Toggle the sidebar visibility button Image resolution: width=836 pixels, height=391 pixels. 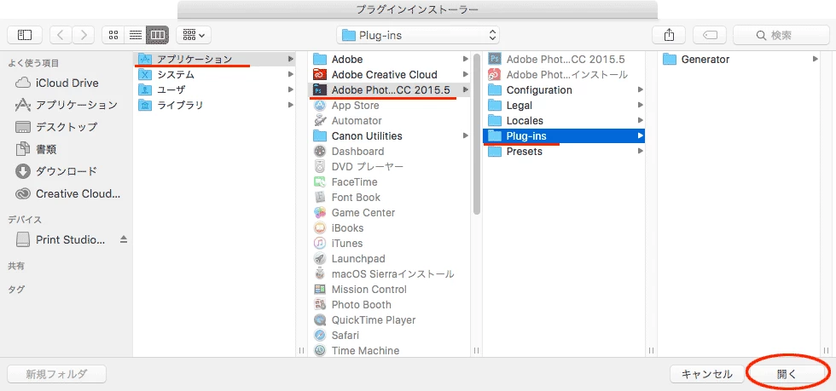(x=25, y=35)
